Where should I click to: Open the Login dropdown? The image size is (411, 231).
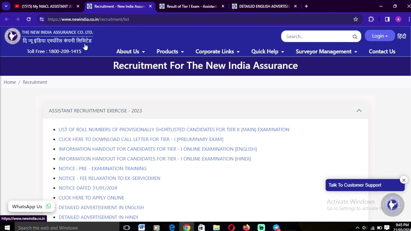tap(380, 36)
